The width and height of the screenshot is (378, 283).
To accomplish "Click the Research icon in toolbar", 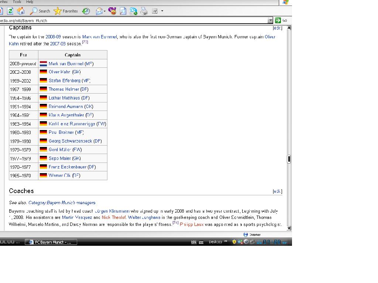I will (x=123, y=11).
